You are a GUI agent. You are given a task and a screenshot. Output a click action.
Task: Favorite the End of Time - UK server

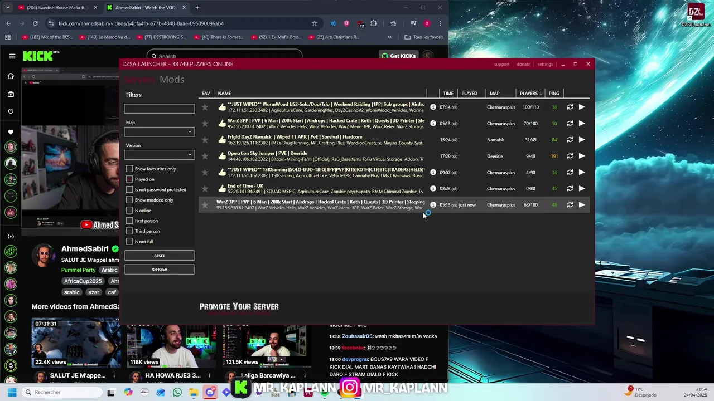[x=205, y=188]
